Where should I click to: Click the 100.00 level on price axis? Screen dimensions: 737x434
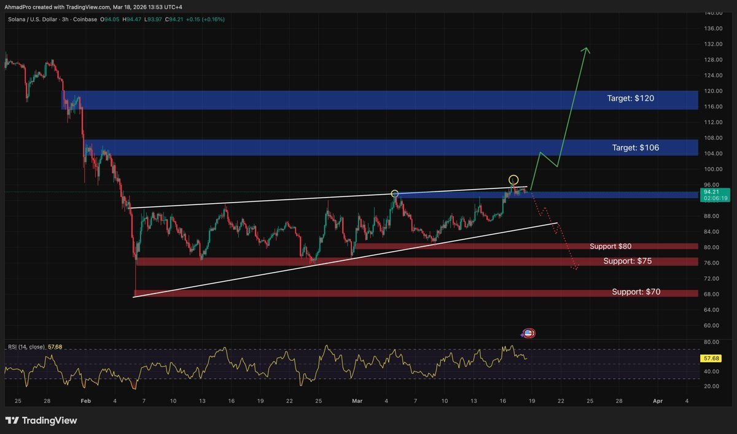click(x=712, y=169)
